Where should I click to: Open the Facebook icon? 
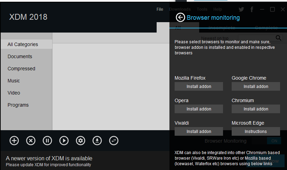252,9
